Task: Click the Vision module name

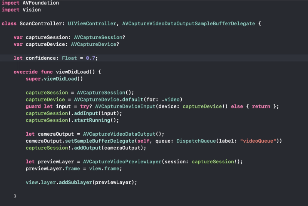Action: 32,10
